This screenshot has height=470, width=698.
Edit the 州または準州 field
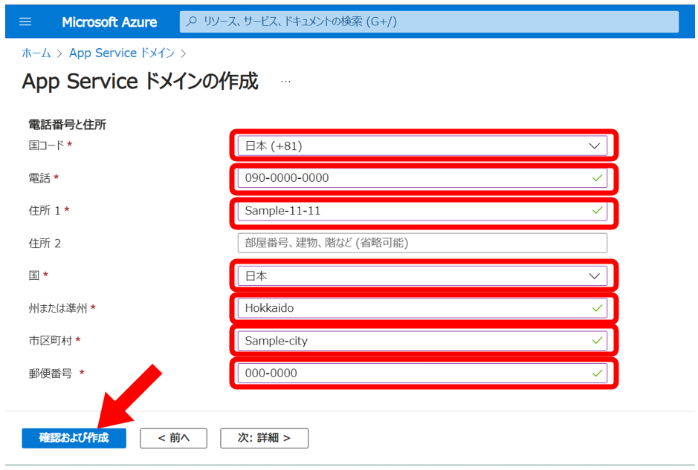point(422,308)
